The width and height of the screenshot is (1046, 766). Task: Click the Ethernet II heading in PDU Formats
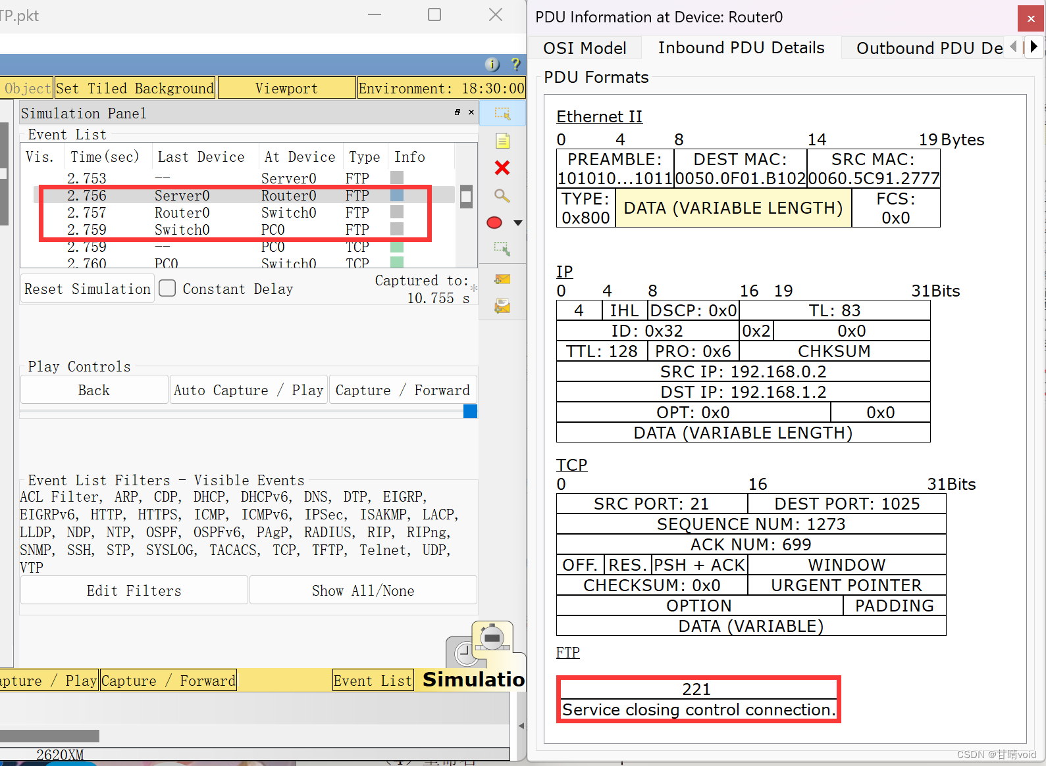pos(599,116)
